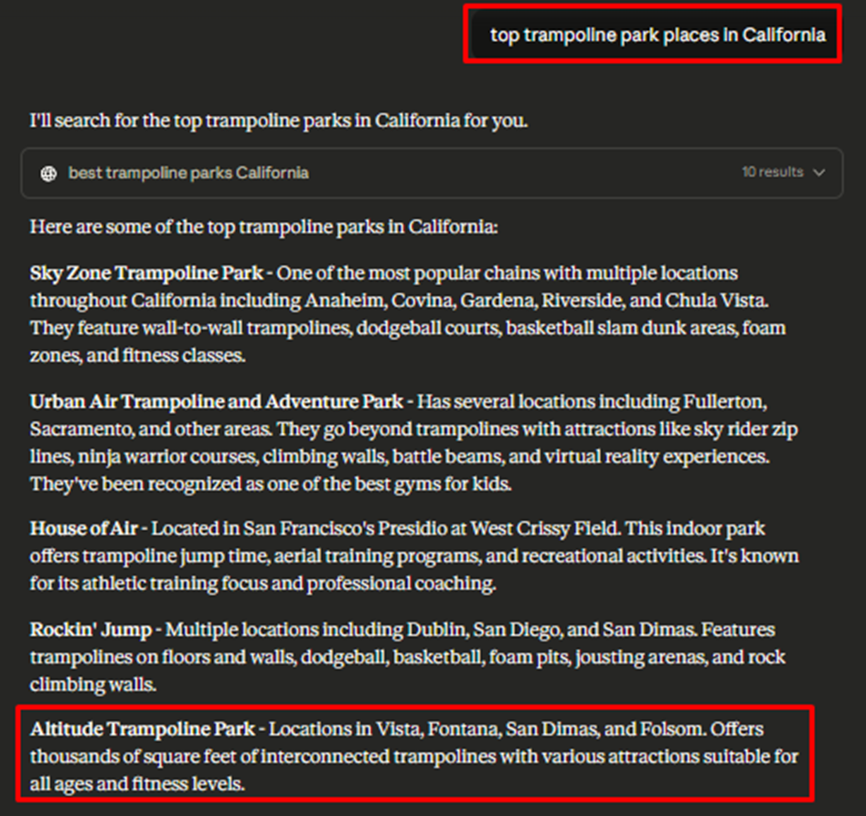
Task: Click the '10 results' label
Action: pyautogui.click(x=772, y=172)
